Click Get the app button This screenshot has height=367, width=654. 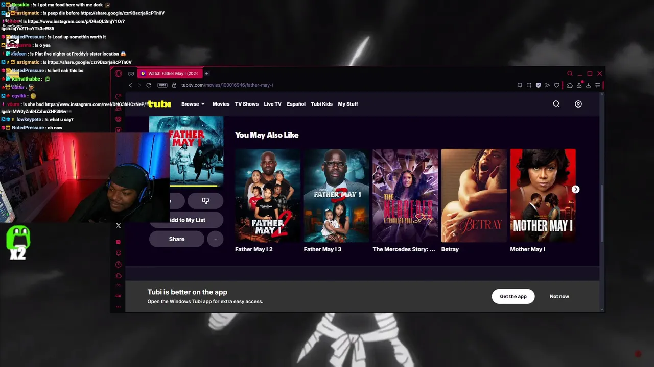pyautogui.click(x=513, y=296)
